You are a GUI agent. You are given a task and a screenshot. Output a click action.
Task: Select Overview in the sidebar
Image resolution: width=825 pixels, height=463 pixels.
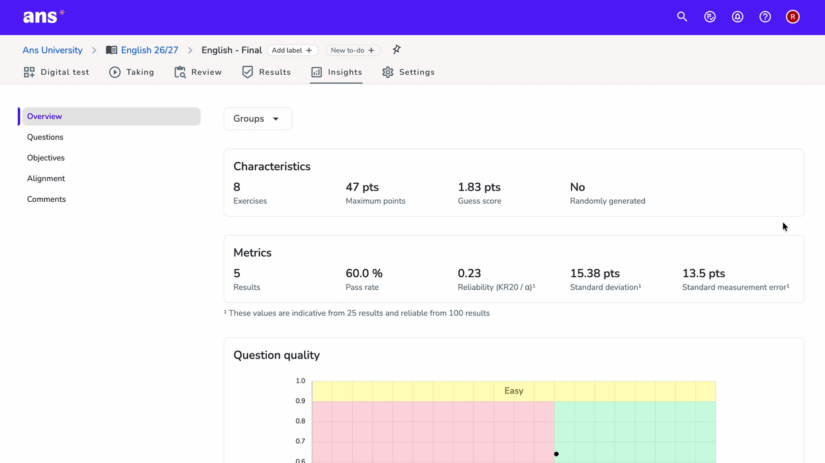coord(111,117)
